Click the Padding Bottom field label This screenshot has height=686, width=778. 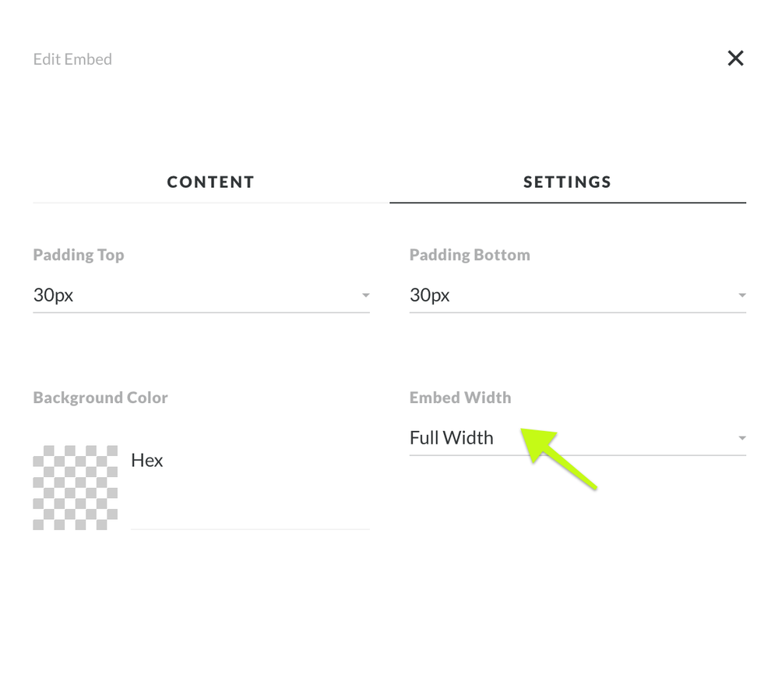click(470, 255)
